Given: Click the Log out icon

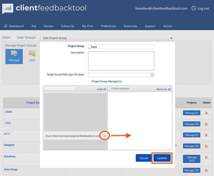Looking at the screenshot, I should pos(194,8).
